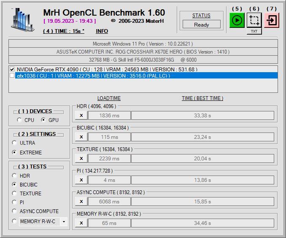This screenshot has width=286, height=238.
Task: Change the (4) TIME : 15s setting
Action: pyautogui.click(x=63, y=31)
